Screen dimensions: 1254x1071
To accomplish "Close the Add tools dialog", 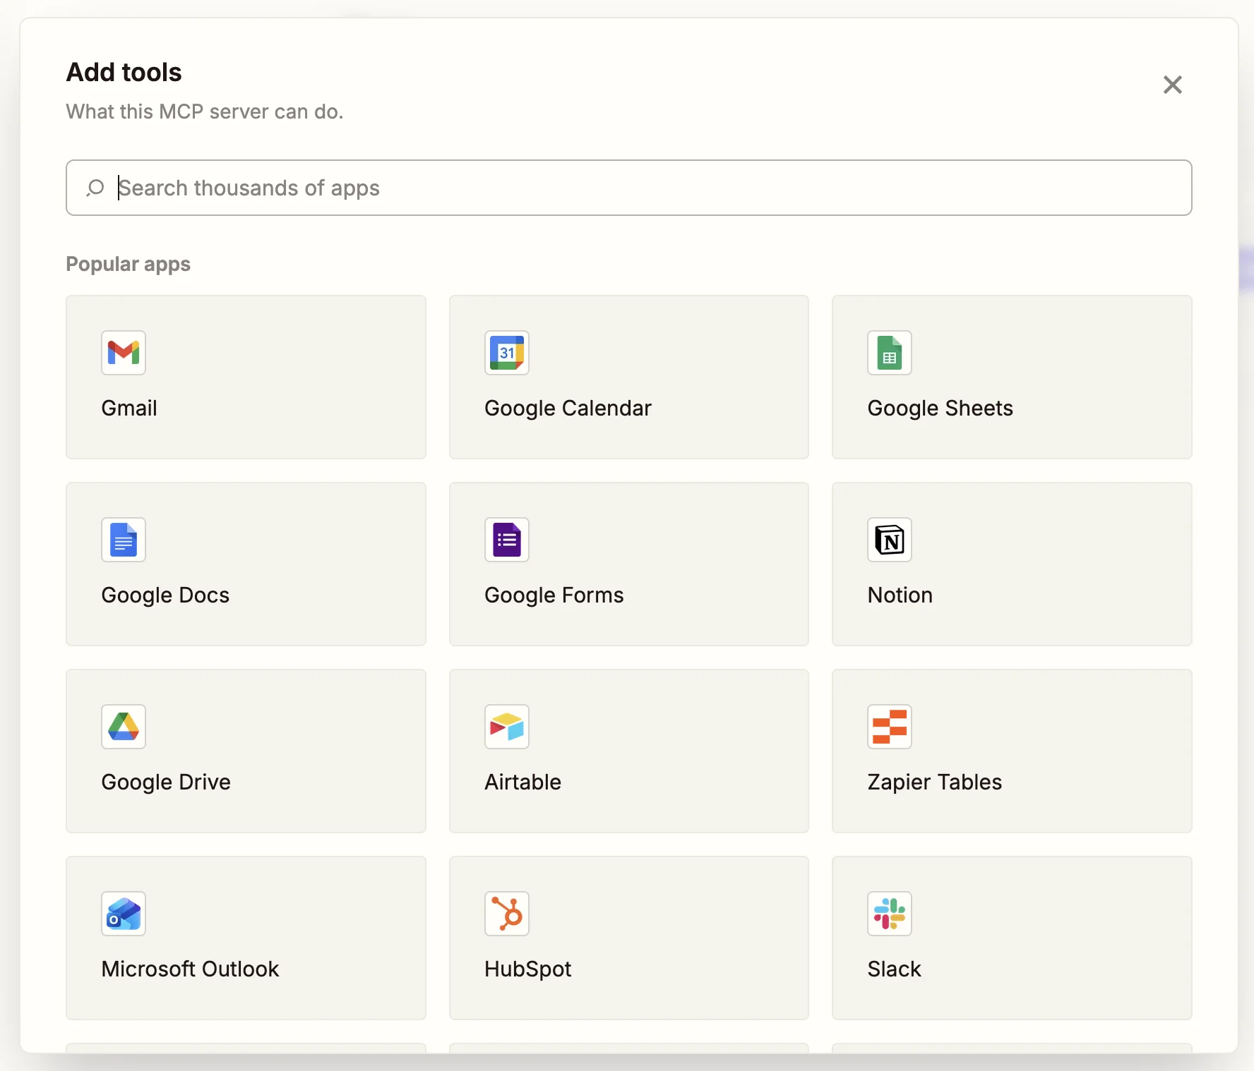I will (1173, 84).
